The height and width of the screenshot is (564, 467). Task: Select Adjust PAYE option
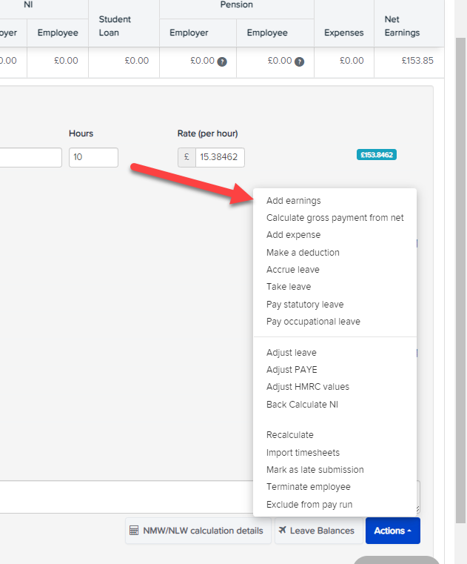(292, 369)
